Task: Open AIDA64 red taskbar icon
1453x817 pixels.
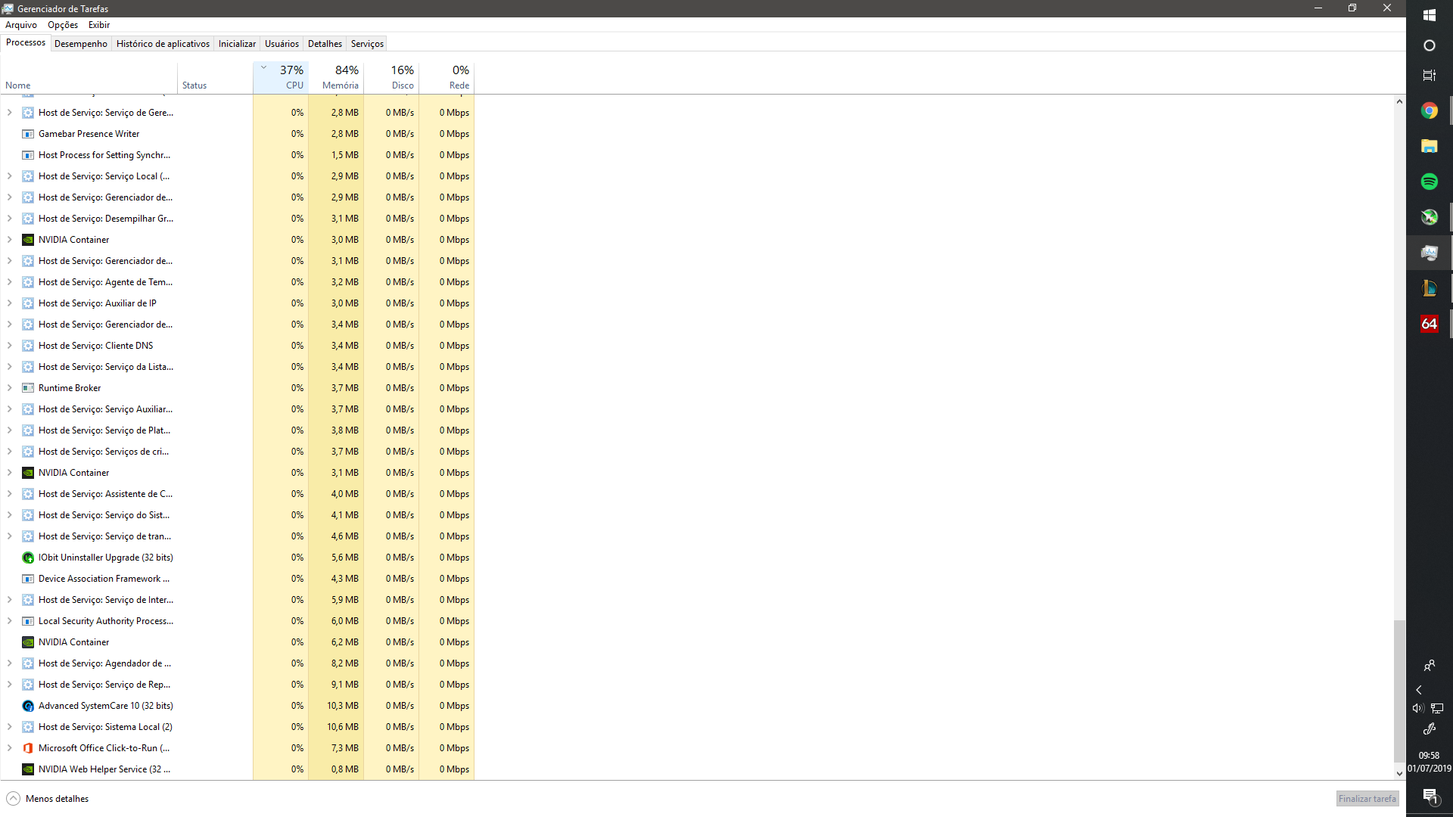Action: [1429, 324]
